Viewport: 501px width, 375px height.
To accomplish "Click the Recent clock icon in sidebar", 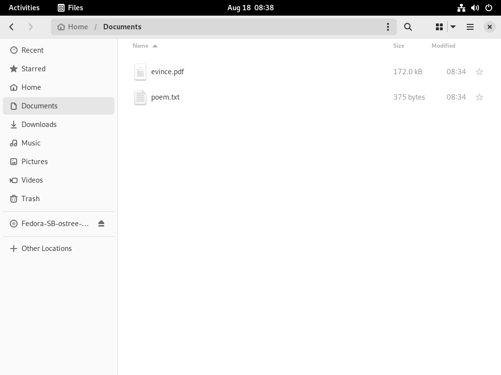I will point(14,50).
